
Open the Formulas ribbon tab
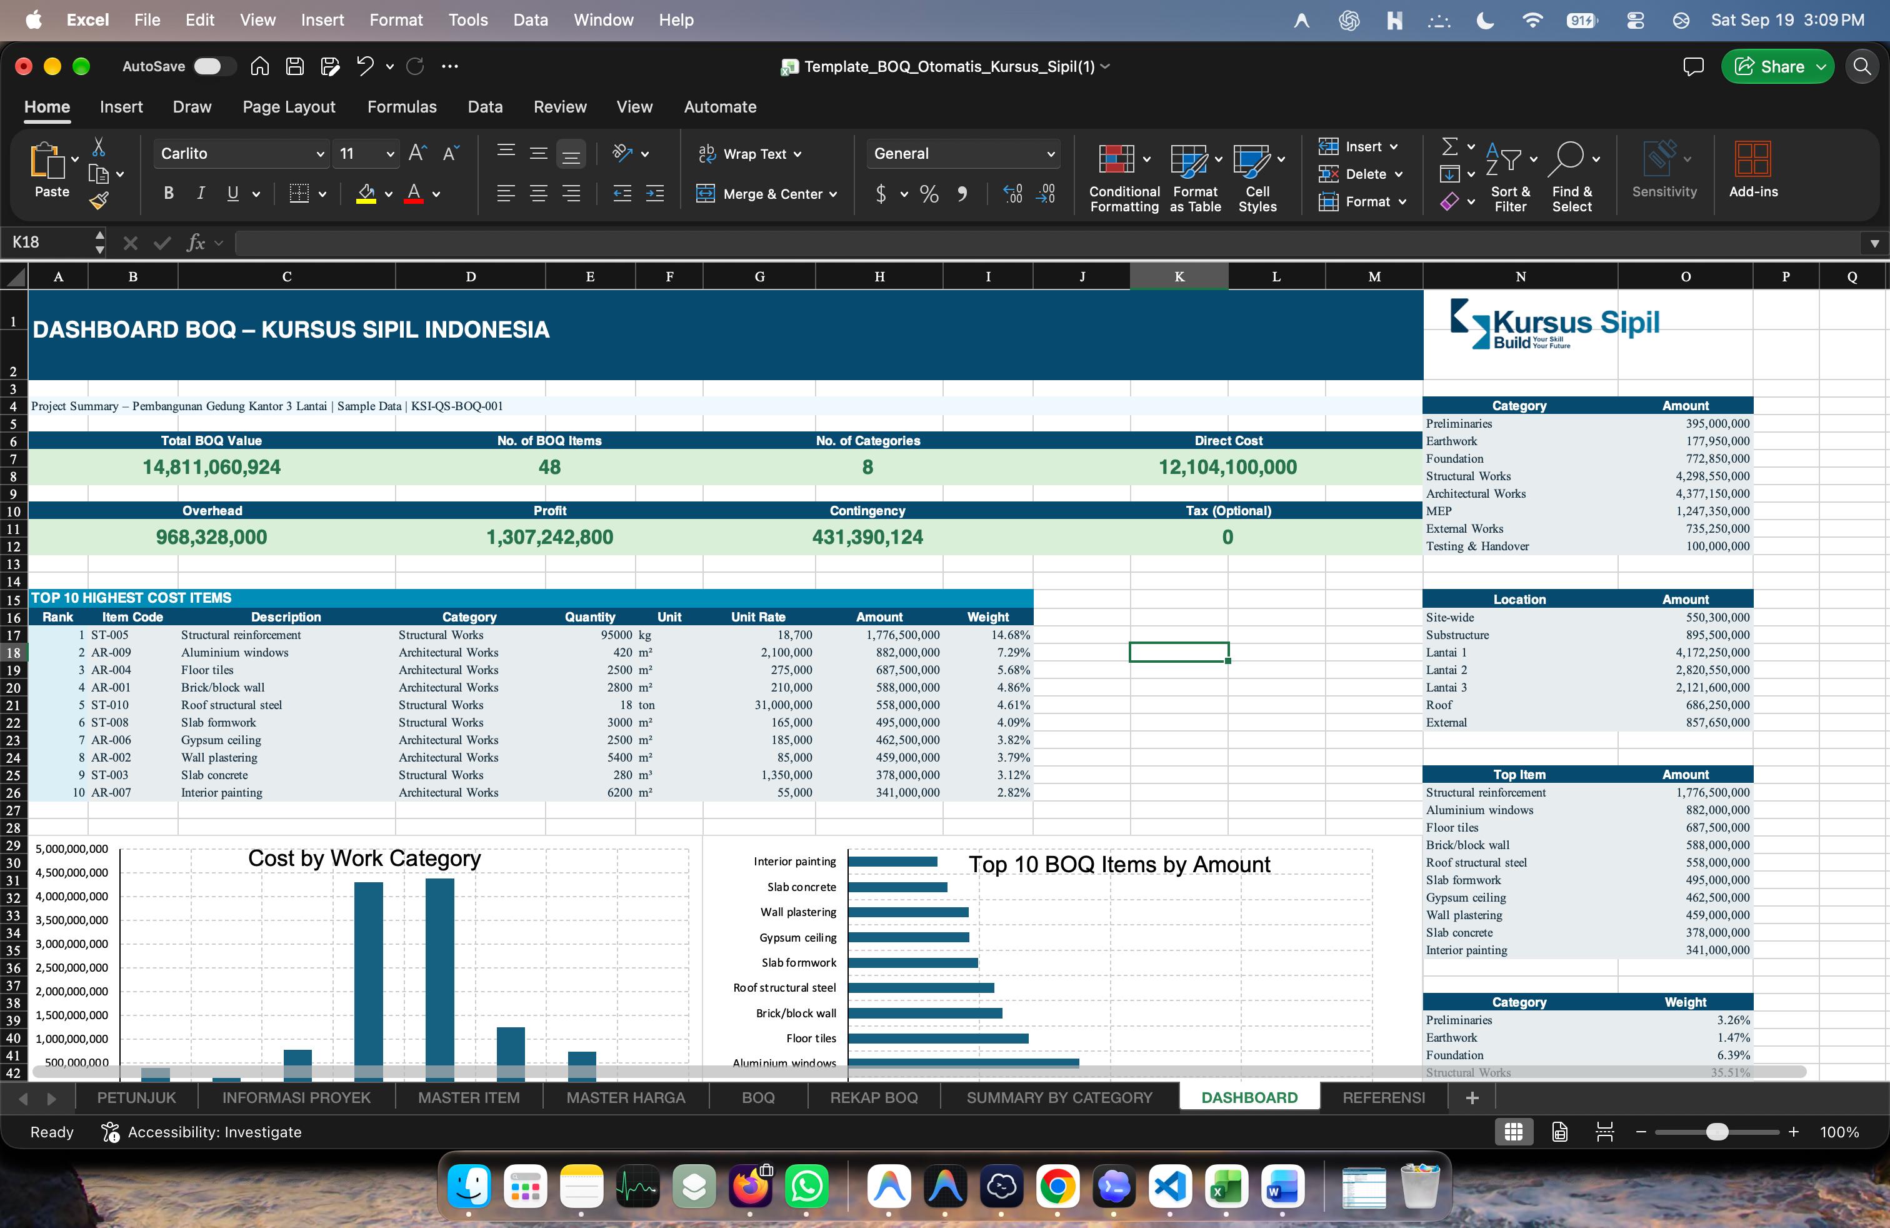pyautogui.click(x=402, y=106)
